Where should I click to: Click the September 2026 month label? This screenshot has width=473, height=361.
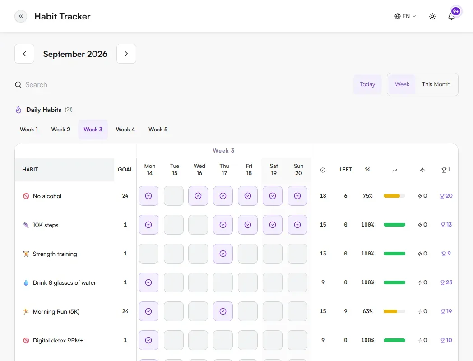(75, 54)
